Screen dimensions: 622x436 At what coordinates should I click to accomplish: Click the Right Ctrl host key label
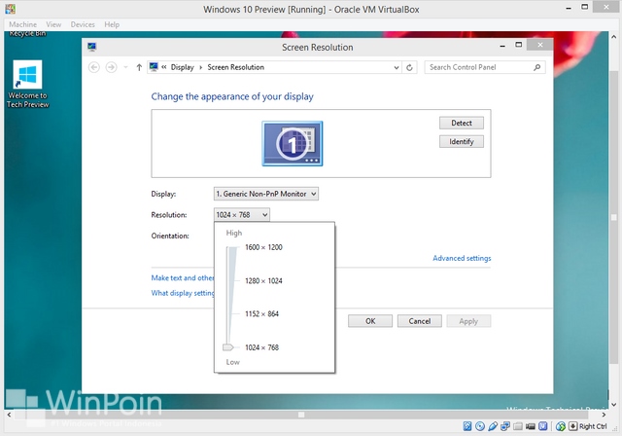coord(593,426)
